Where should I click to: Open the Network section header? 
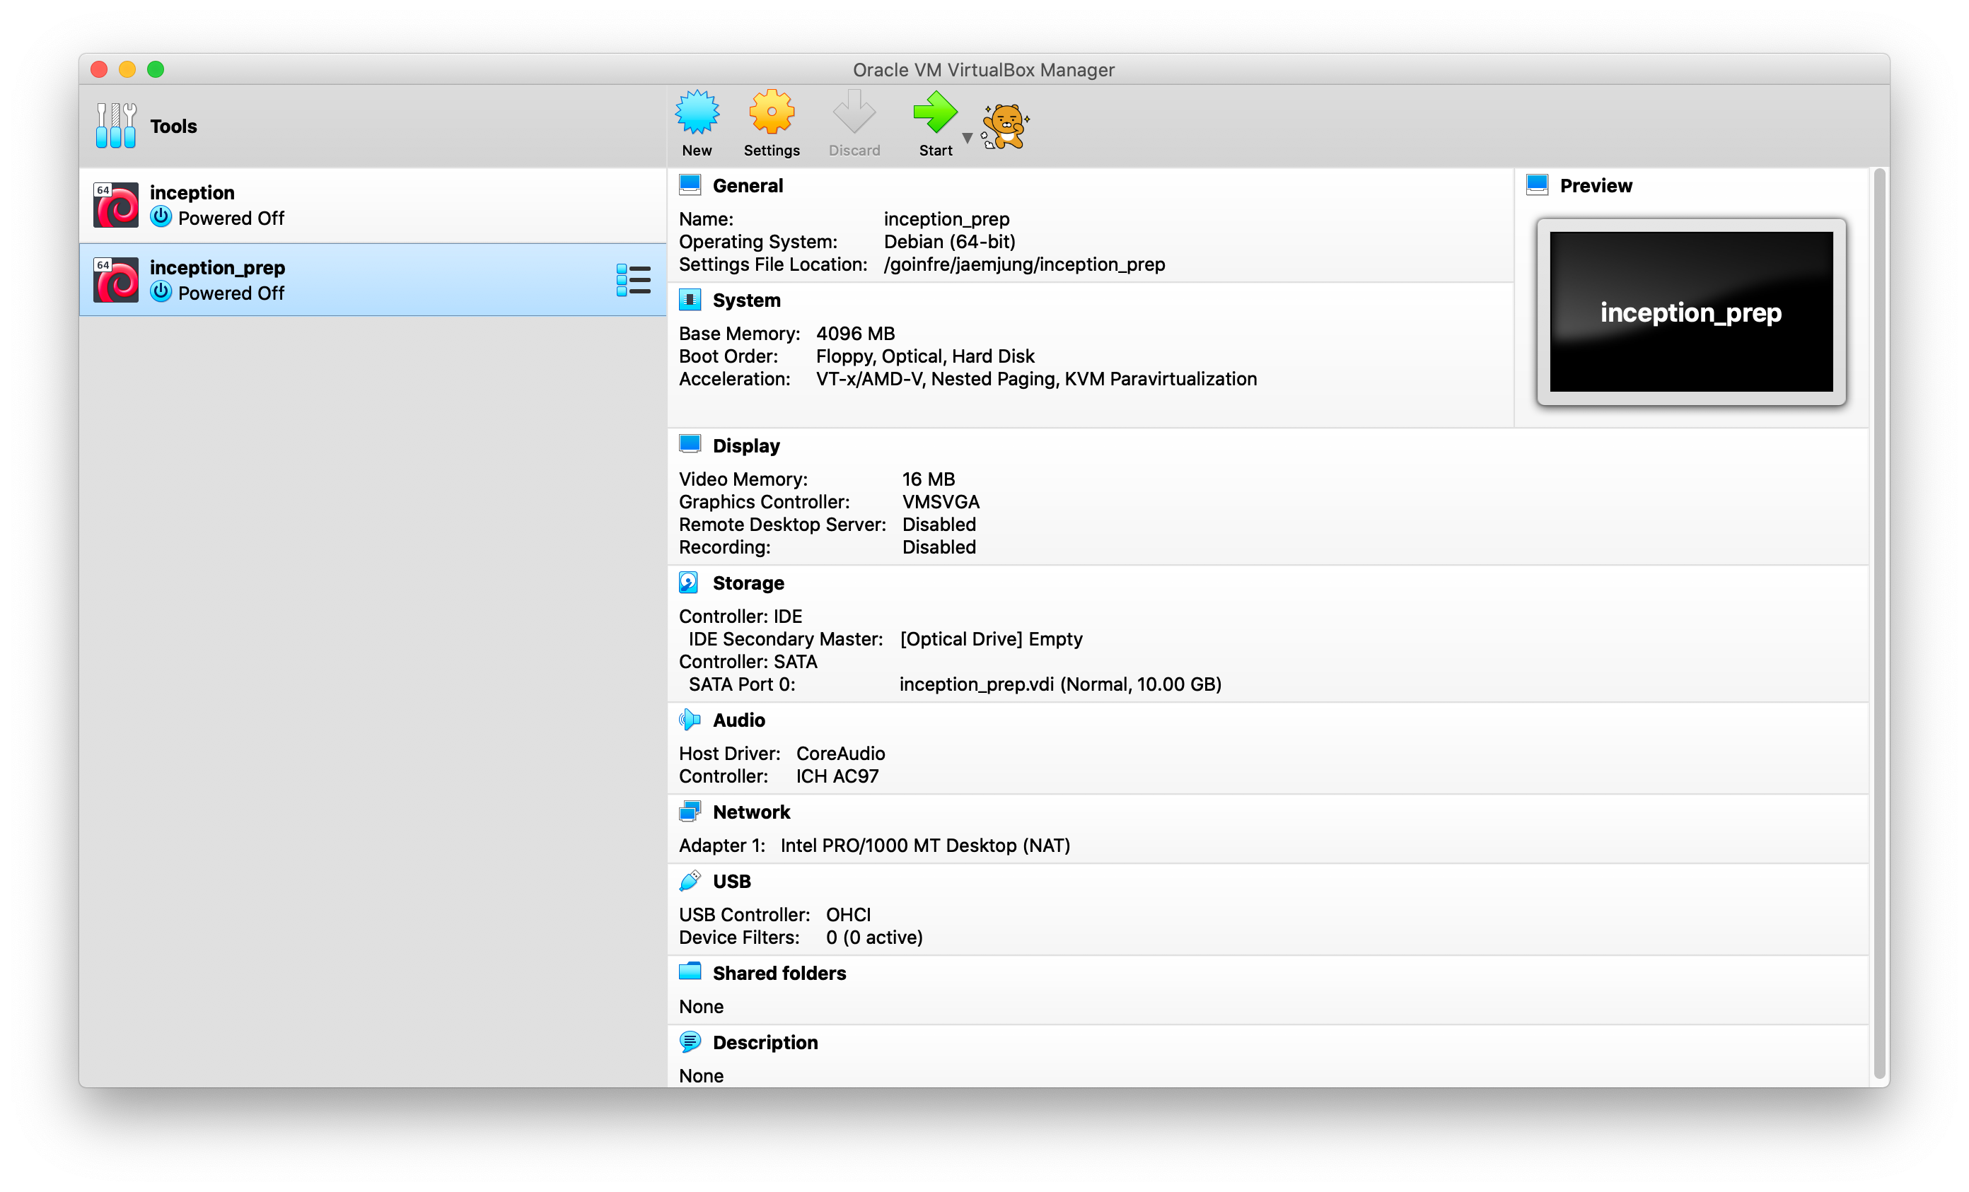[751, 812]
